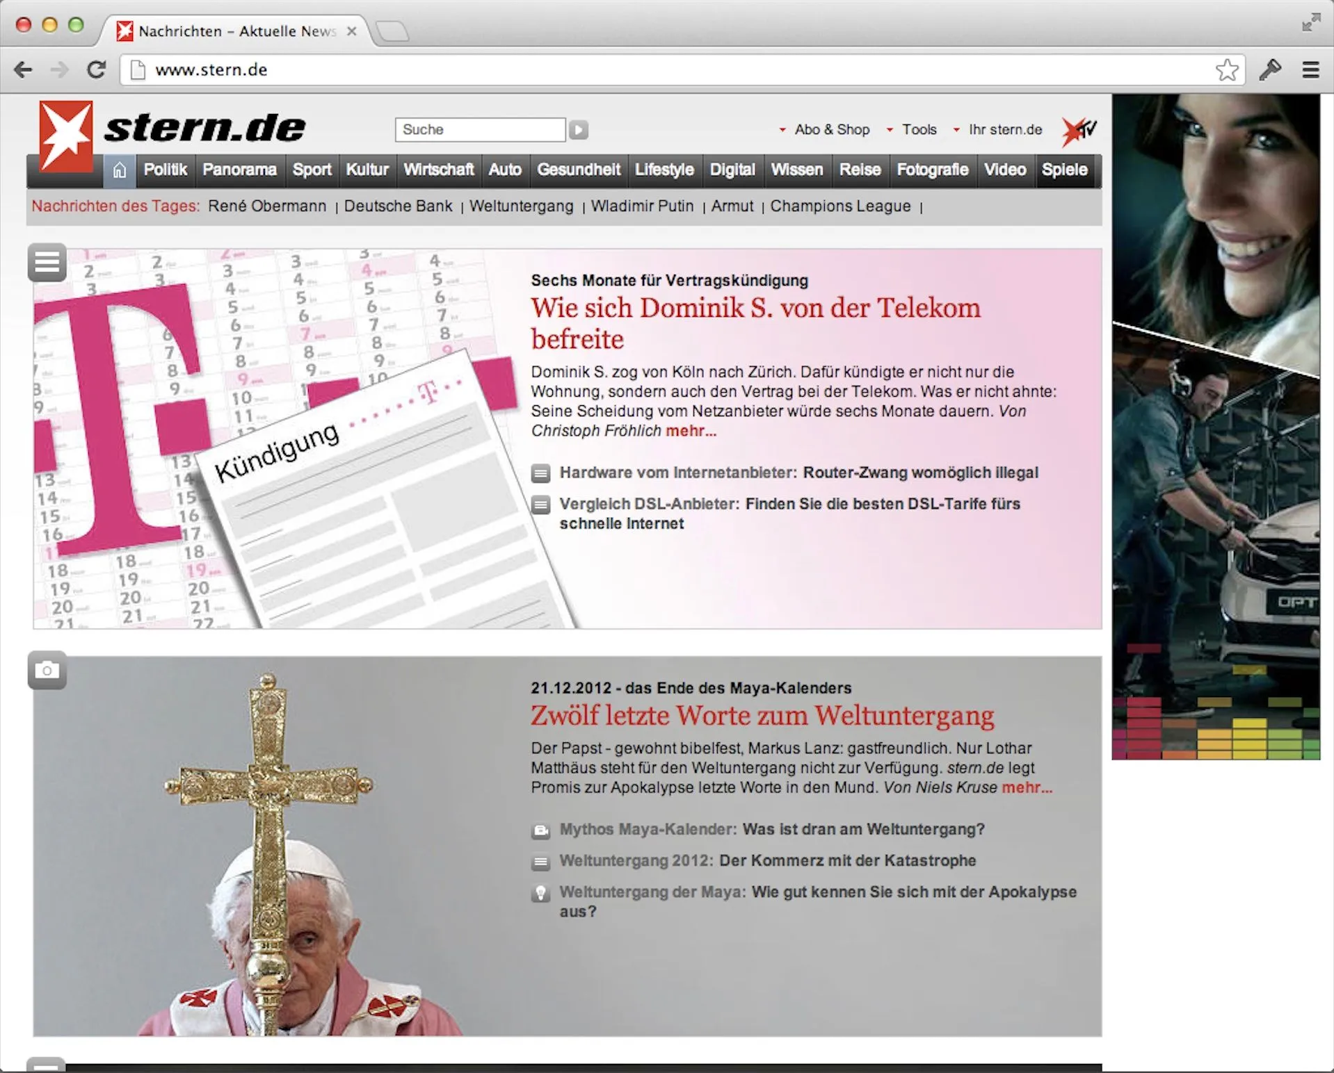This screenshot has height=1073, width=1334.
Task: Reload the page using refresh icon
Action: click(96, 69)
